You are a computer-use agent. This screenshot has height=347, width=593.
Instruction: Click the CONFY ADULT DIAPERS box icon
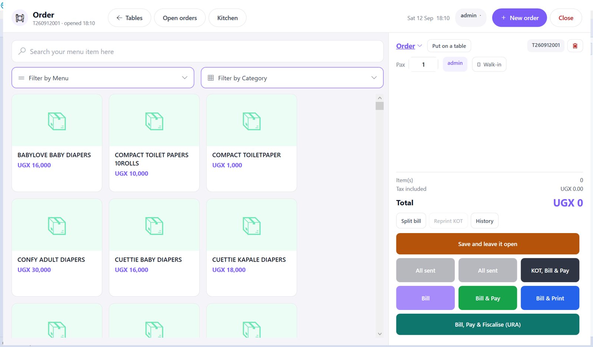(57, 226)
